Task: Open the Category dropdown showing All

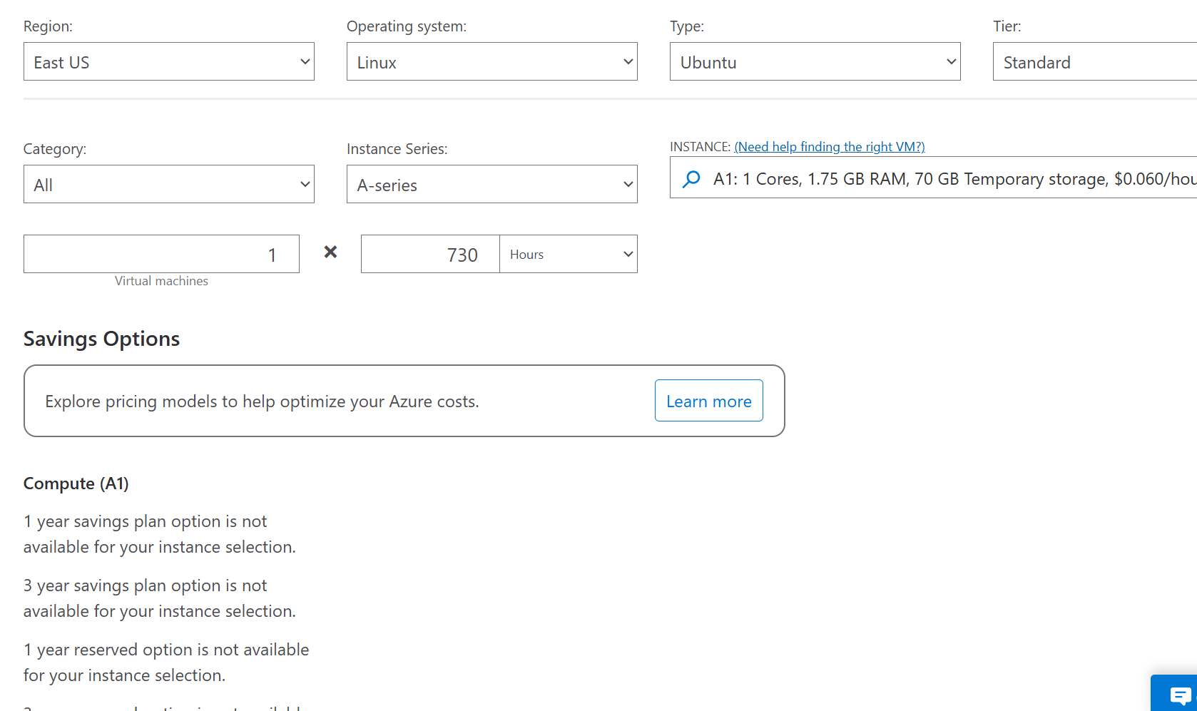Action: tap(169, 185)
